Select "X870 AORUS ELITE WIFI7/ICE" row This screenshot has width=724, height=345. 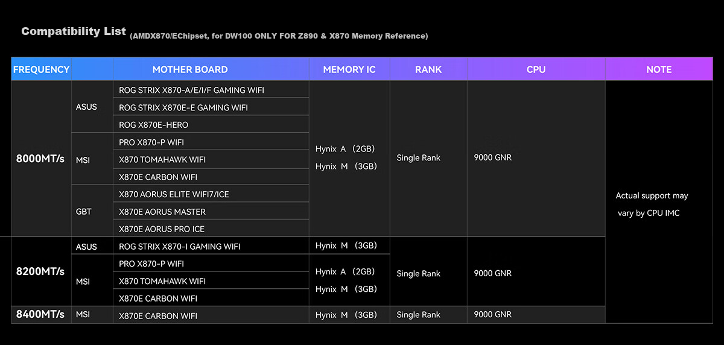tap(211, 194)
